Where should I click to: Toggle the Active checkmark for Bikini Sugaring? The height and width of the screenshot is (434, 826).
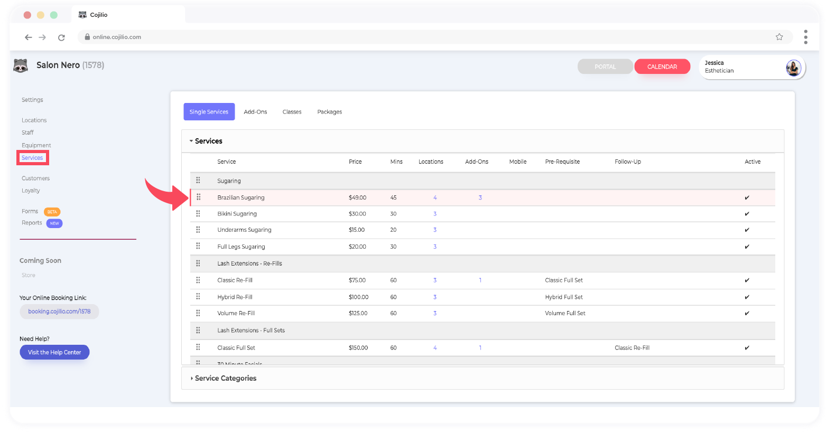pyautogui.click(x=747, y=214)
